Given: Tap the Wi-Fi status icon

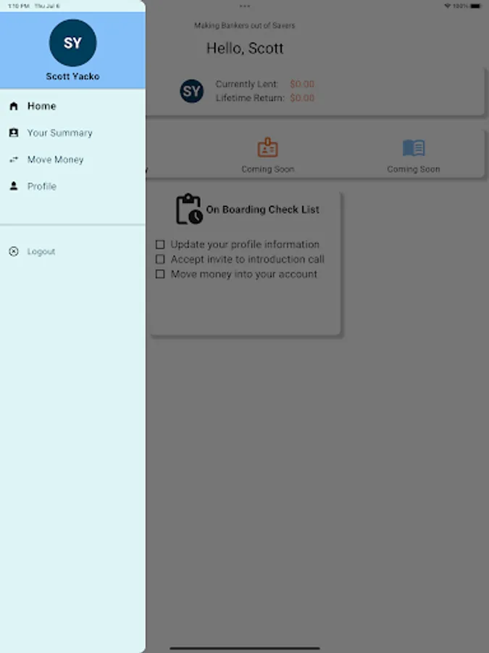Looking at the screenshot, I should click(448, 6).
